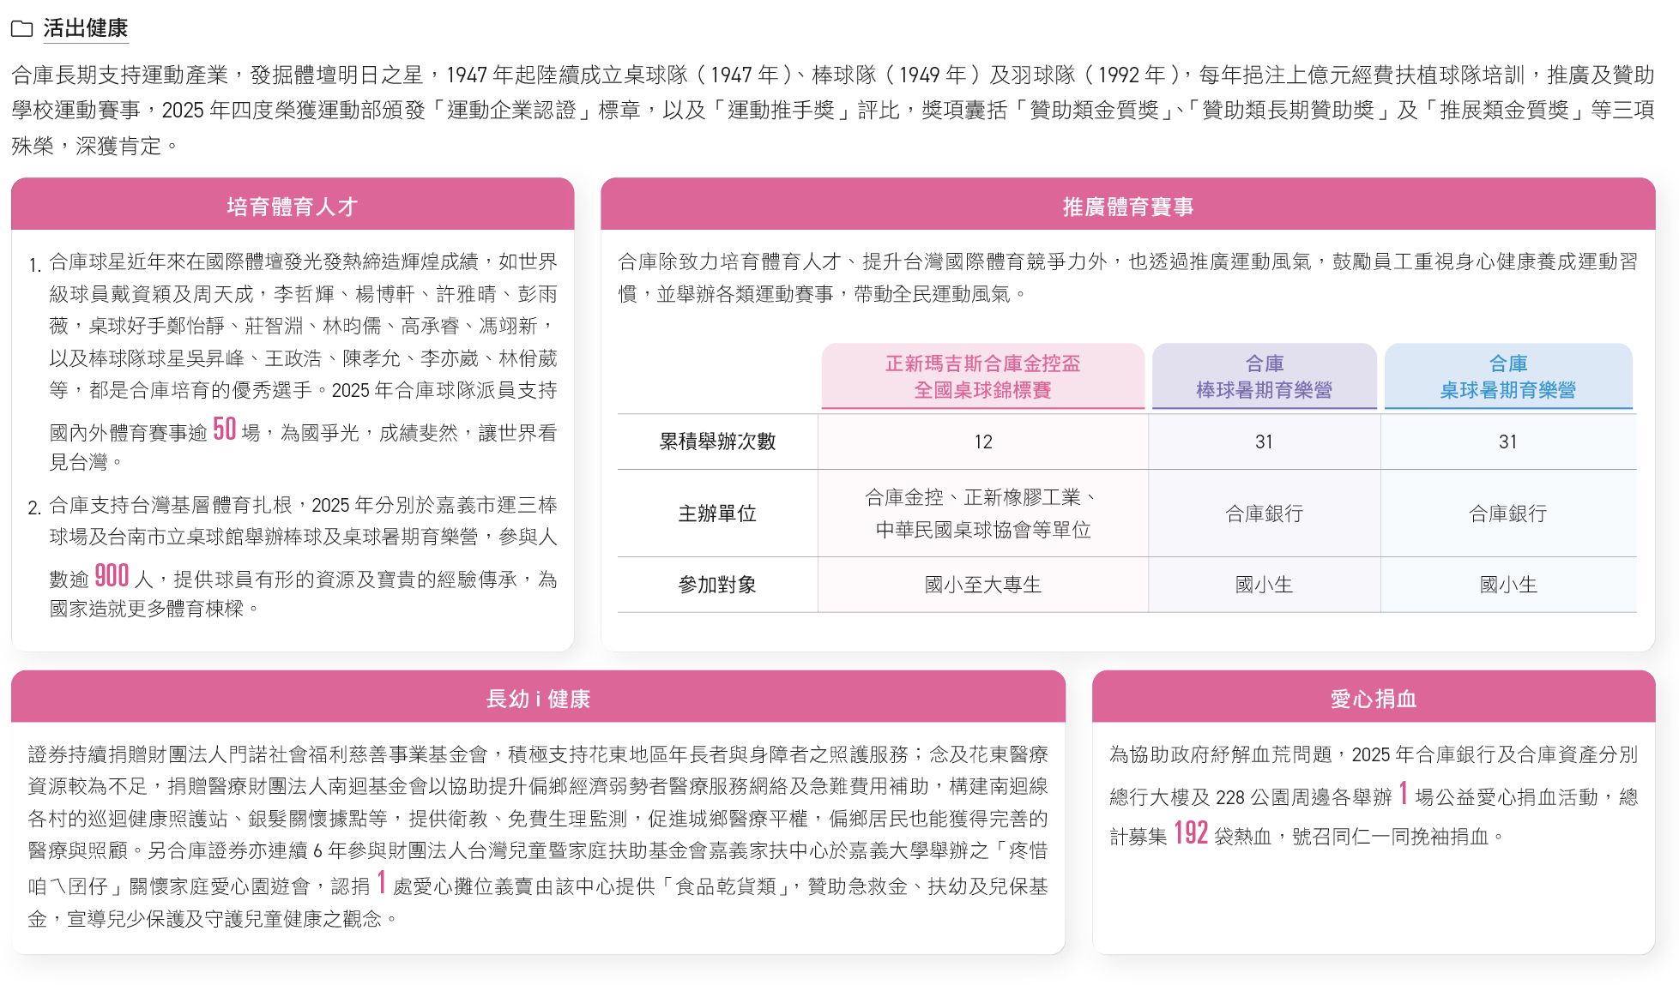Click the pink number 900 highlight

(112, 575)
